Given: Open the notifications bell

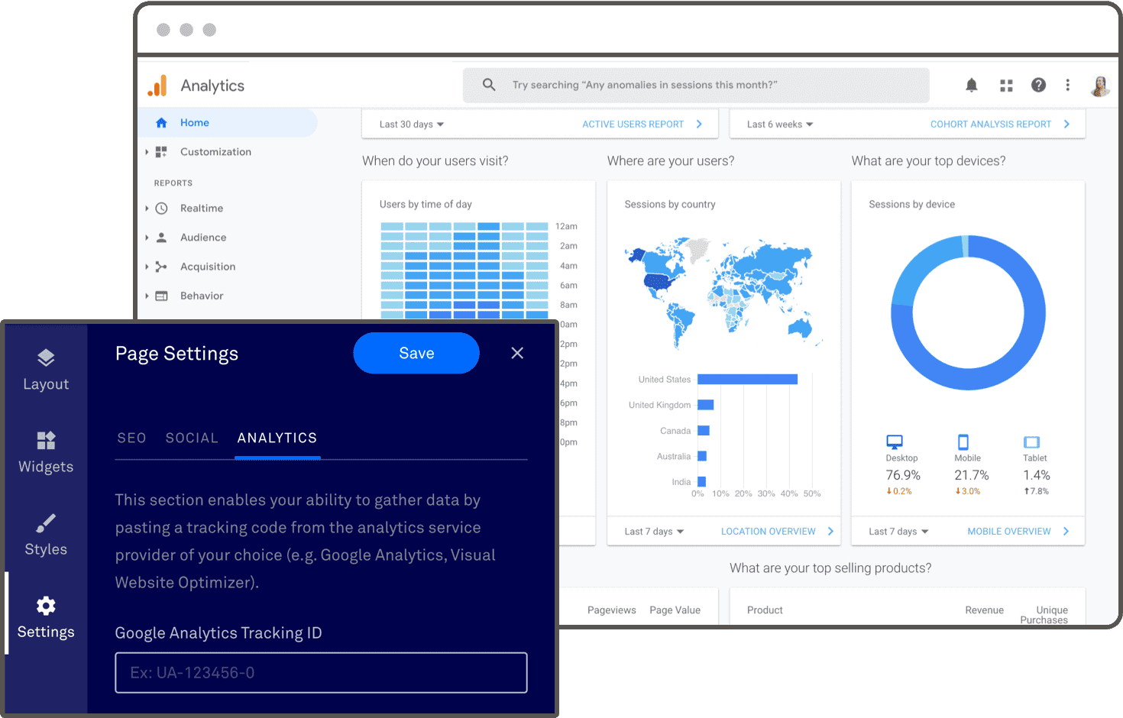Looking at the screenshot, I should (x=971, y=85).
